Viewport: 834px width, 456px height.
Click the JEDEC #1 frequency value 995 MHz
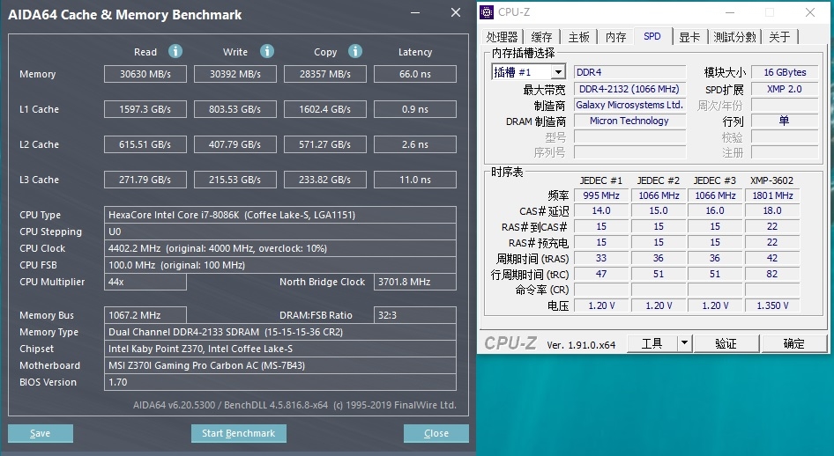point(601,195)
